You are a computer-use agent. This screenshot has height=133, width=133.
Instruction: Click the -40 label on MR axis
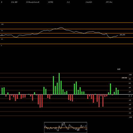(130, 105)
